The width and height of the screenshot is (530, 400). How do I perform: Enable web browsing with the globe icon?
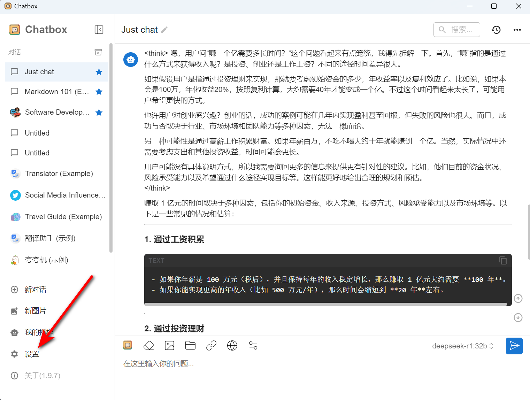click(x=232, y=345)
